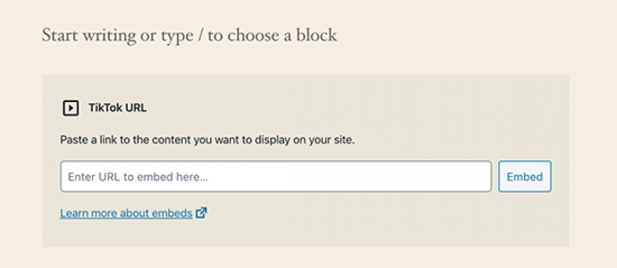Click the TikTok play-box block icon

70,108
